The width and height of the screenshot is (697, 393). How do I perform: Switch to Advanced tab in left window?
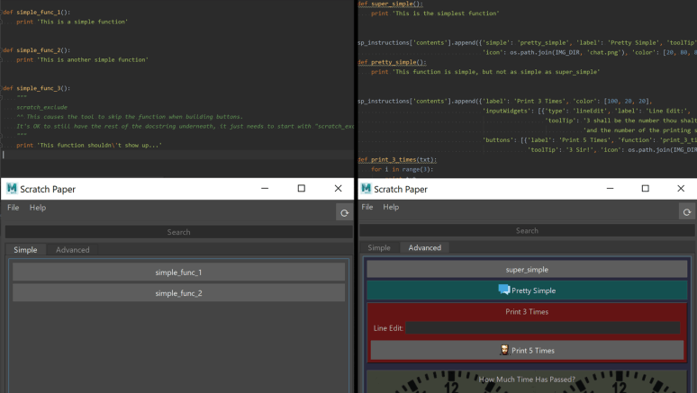tap(73, 249)
